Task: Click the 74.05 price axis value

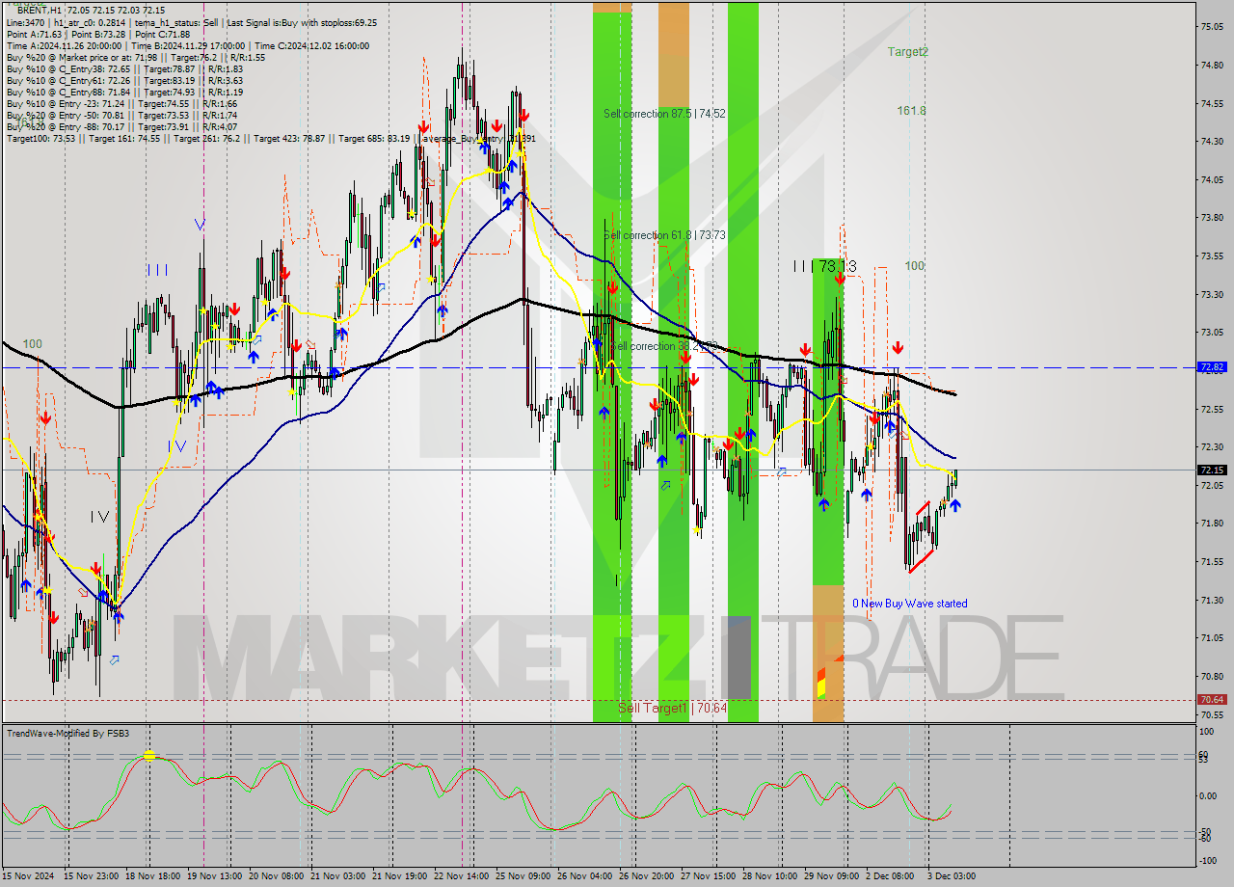Action: point(1212,179)
